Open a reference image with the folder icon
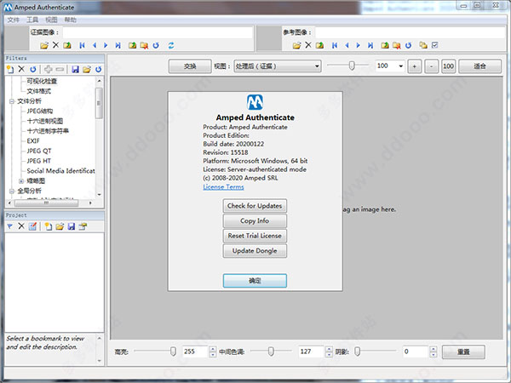This screenshot has height=383, width=511. tap(296, 45)
